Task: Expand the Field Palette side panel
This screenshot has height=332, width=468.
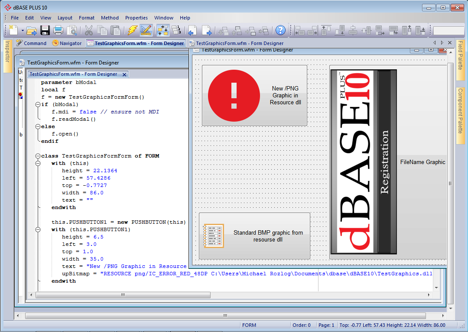Action: tap(460, 60)
